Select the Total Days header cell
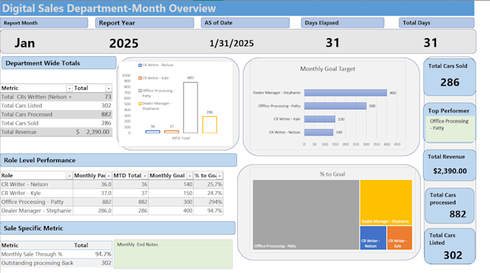This screenshot has width=490, height=273. pos(437,23)
